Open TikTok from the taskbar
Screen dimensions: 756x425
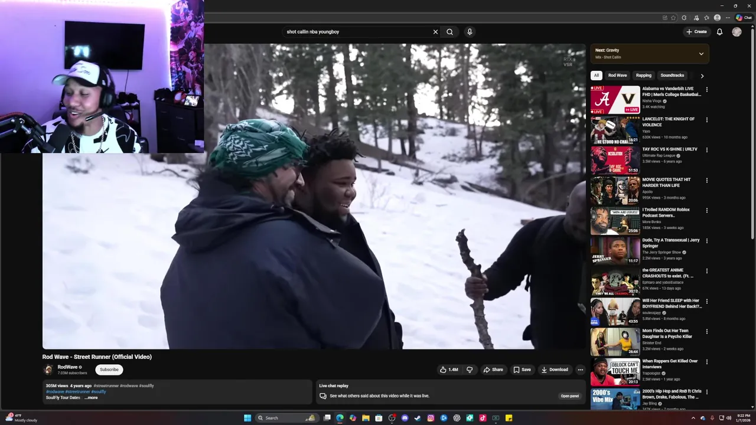(483, 418)
